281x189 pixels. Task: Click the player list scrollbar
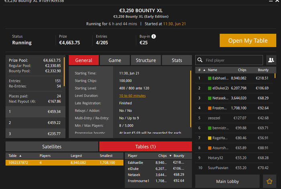click(x=275, y=76)
